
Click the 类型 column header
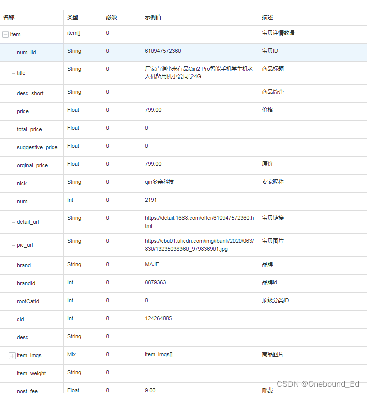click(73, 17)
